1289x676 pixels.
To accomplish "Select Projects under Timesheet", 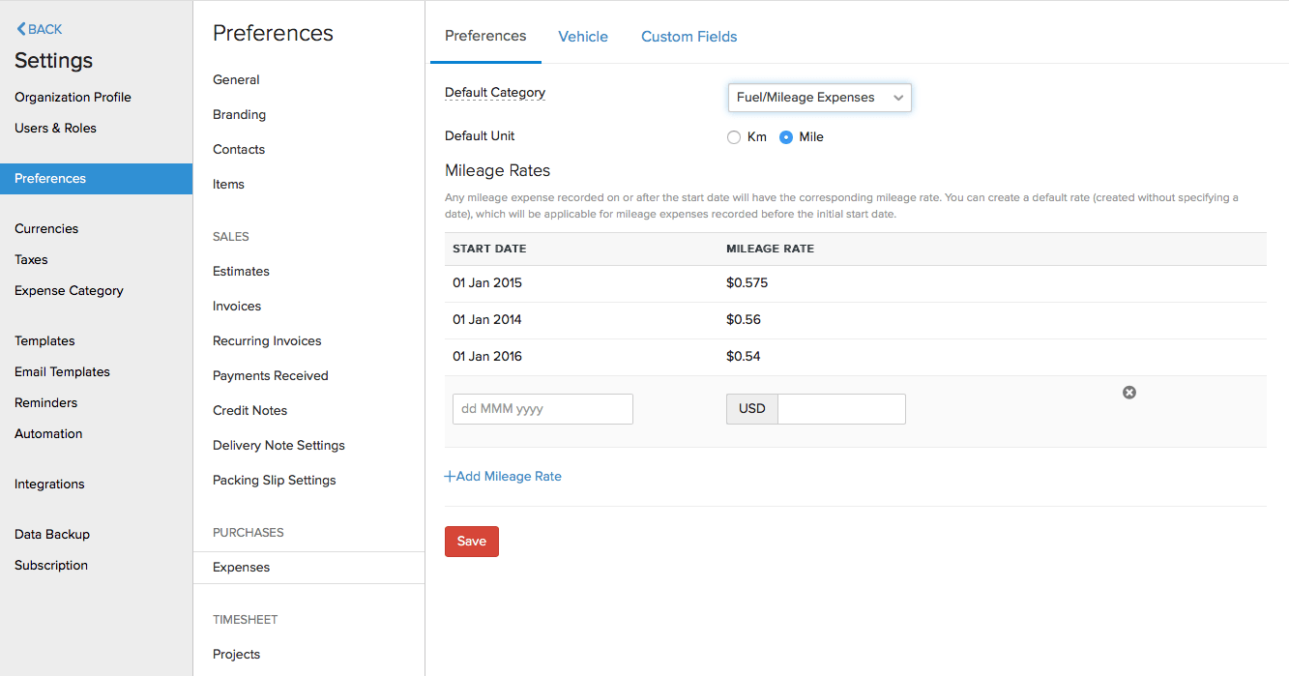I will pos(236,654).
